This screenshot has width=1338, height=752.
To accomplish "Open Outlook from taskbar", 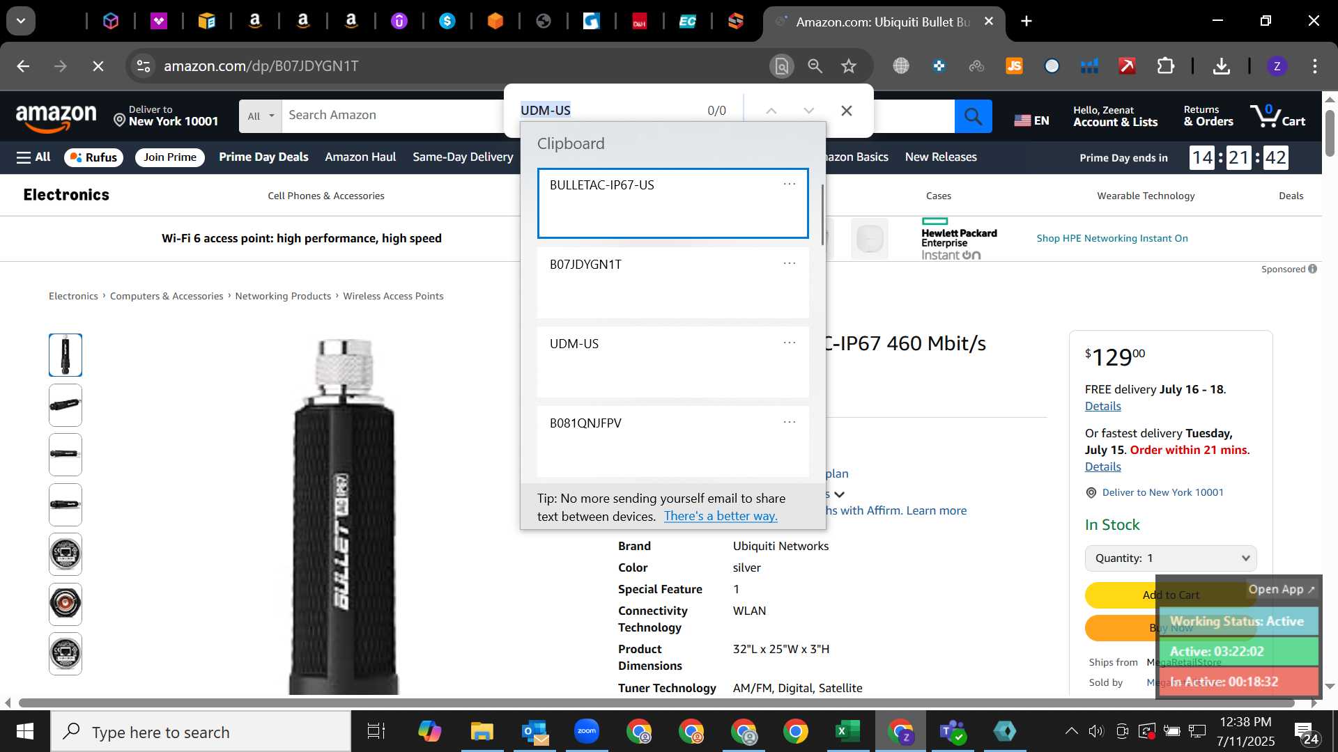I will tap(535, 731).
